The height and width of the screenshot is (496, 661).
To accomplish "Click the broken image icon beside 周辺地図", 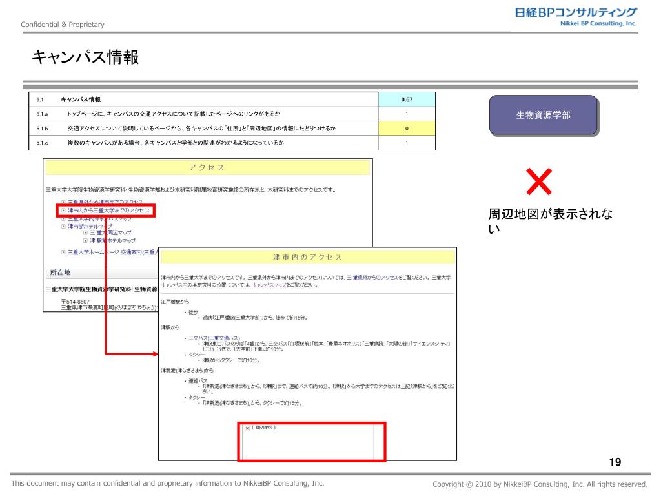I will click(x=247, y=428).
